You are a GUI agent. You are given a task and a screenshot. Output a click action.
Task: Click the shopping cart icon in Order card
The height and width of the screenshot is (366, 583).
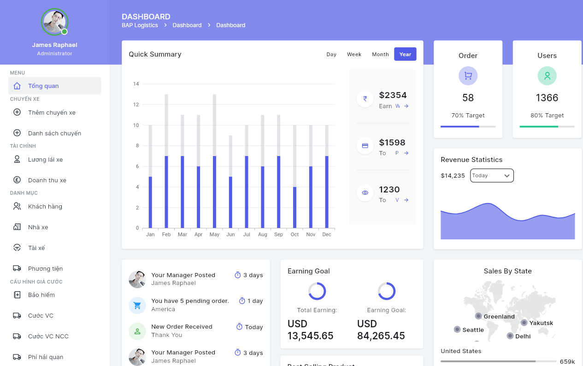(x=468, y=76)
